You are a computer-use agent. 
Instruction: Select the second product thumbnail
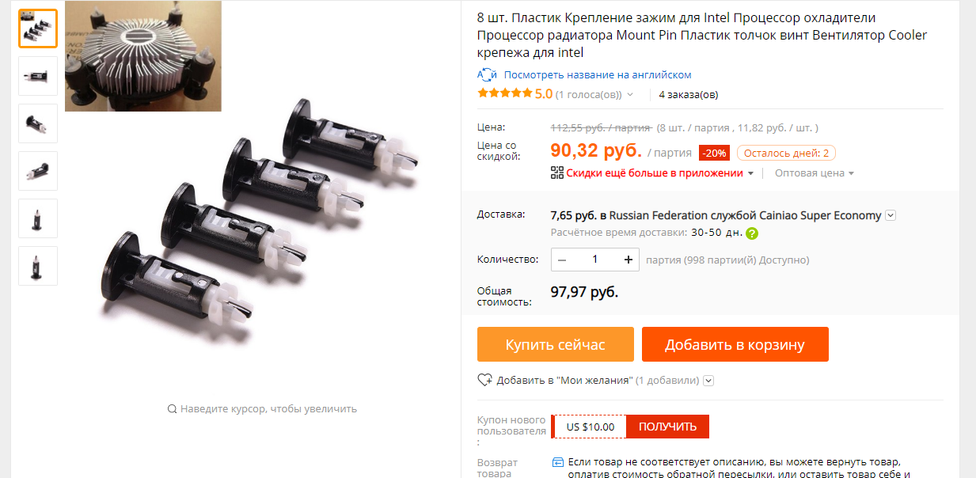(x=38, y=76)
